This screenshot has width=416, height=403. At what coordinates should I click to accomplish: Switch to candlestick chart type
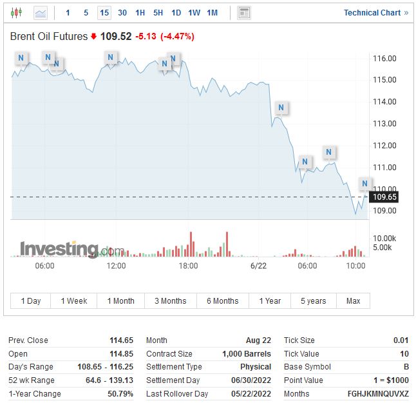pos(16,13)
